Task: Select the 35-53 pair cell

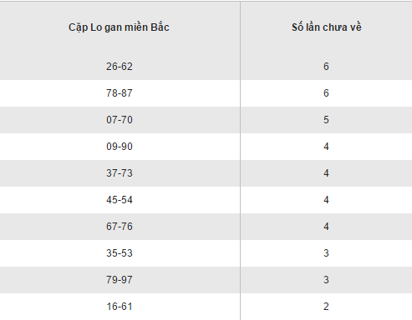Action: coord(120,253)
